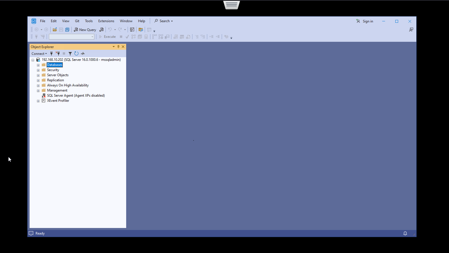Screen dimensions: 449x253
Task: Open the Tools menu
Action: (x=89, y=21)
